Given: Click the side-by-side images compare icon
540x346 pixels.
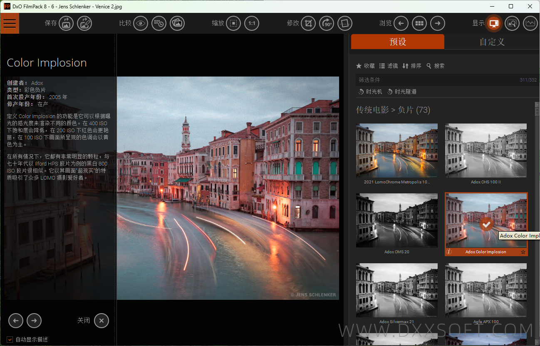Looking at the screenshot, I should click(177, 23).
